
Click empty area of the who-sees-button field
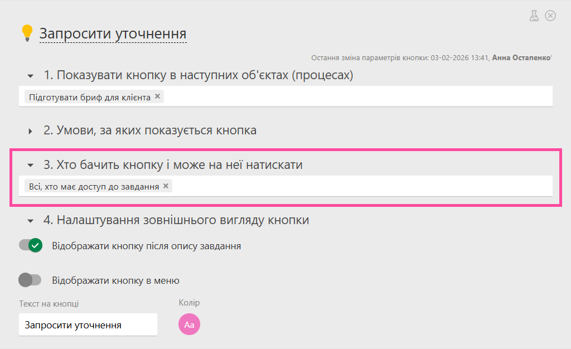coord(362,186)
